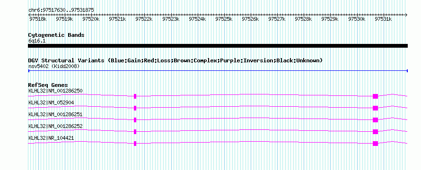
Task: Click the nsv5402 (Kidd2008) variant label
Action: point(54,66)
